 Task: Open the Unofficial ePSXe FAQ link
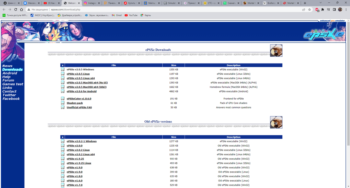pos(79,108)
